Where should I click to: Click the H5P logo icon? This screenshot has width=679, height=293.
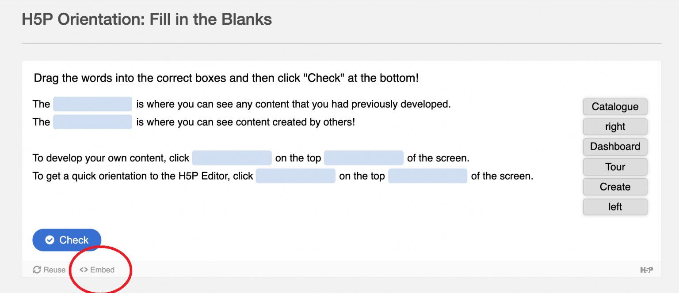(x=646, y=270)
